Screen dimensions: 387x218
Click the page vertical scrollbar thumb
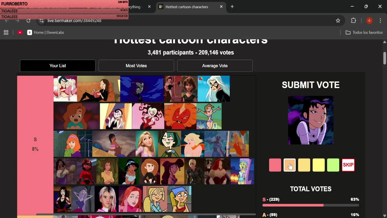385,58
